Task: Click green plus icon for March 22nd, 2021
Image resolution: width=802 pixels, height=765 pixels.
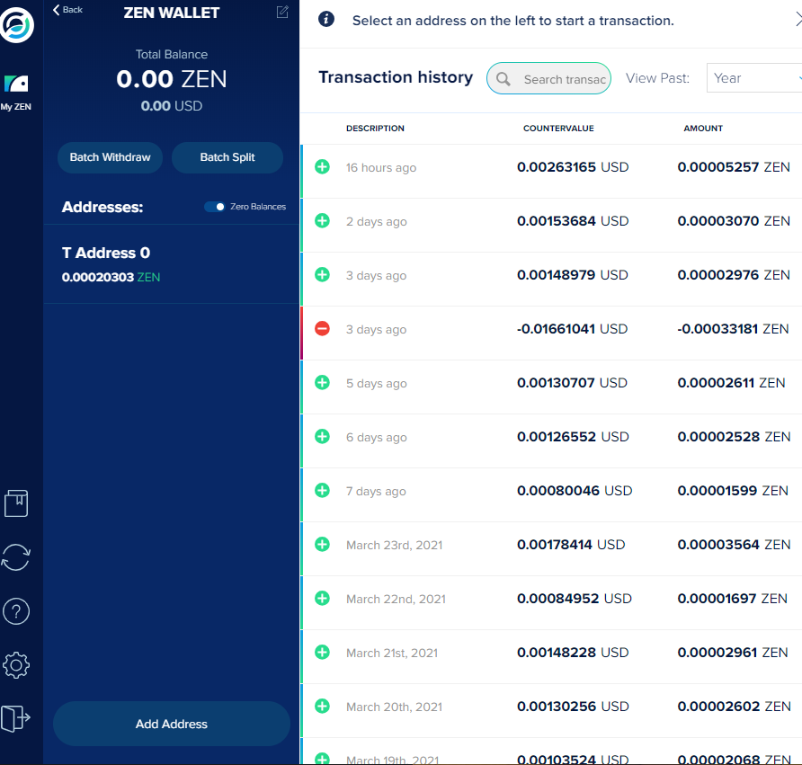Action: tap(322, 599)
